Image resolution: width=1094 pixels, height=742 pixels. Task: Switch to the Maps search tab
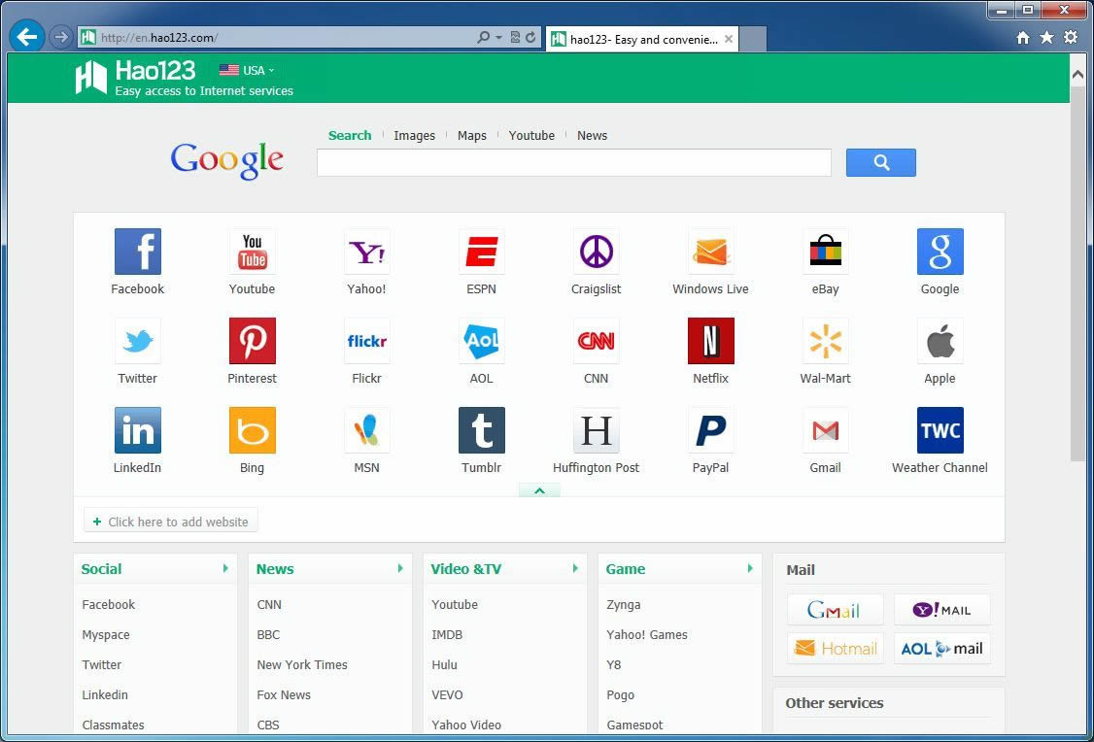(471, 135)
